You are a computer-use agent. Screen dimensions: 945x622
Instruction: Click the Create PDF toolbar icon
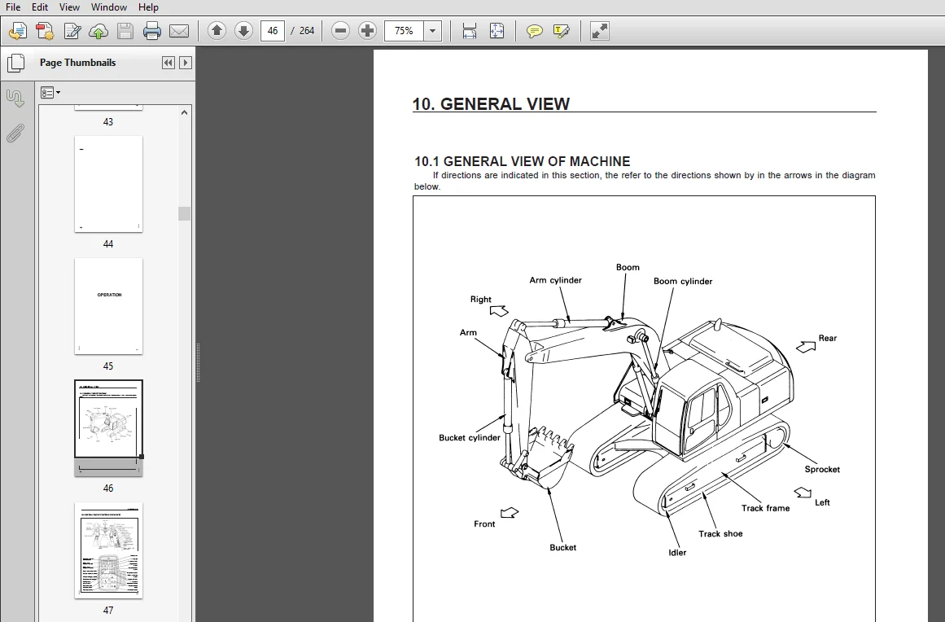click(45, 31)
